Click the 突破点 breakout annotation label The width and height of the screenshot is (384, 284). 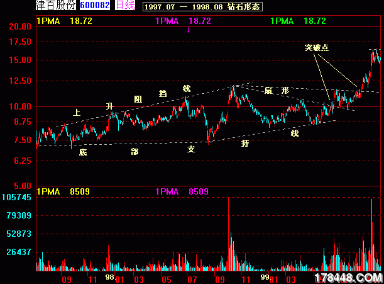[x=316, y=47]
